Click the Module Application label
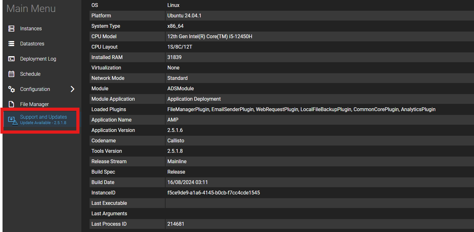 coord(113,99)
